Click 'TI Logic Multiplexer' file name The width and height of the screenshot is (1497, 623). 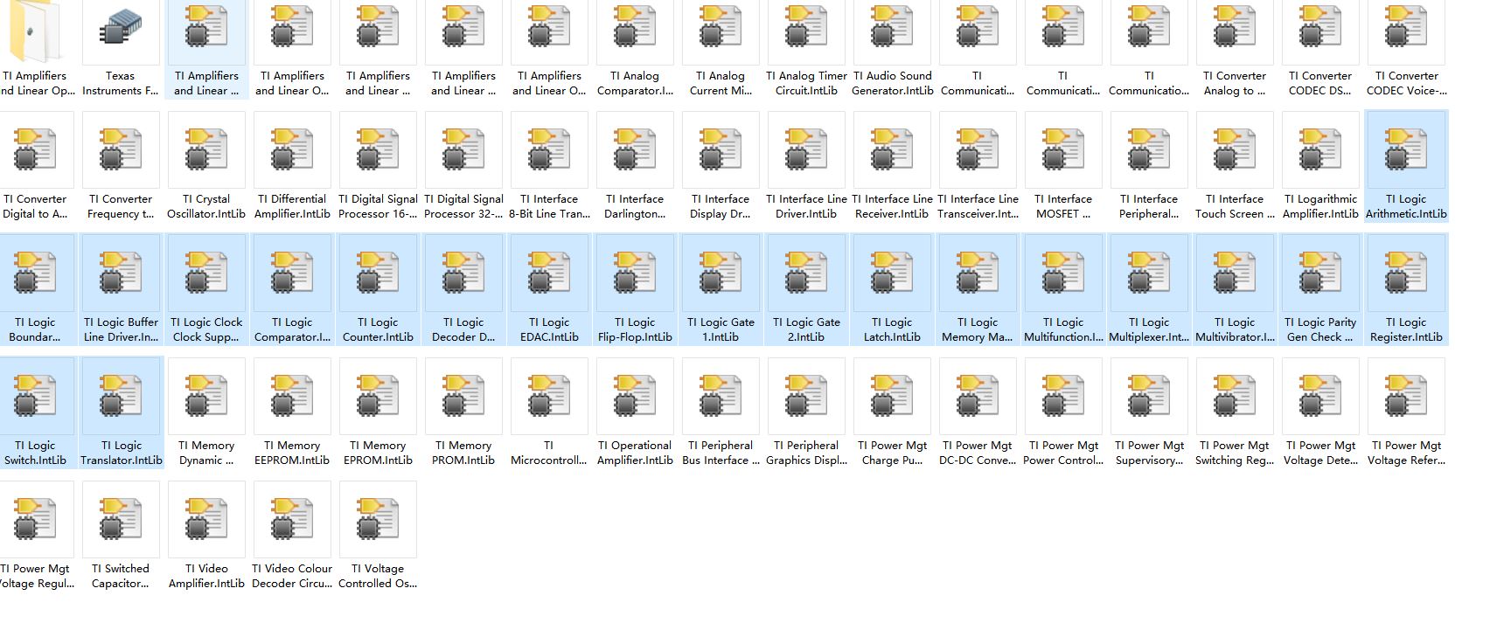click(x=1149, y=329)
